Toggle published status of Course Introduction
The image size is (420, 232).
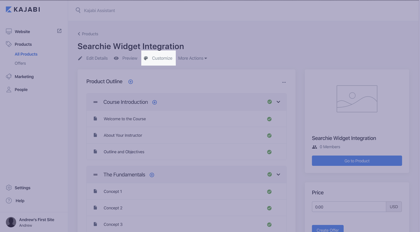click(270, 102)
